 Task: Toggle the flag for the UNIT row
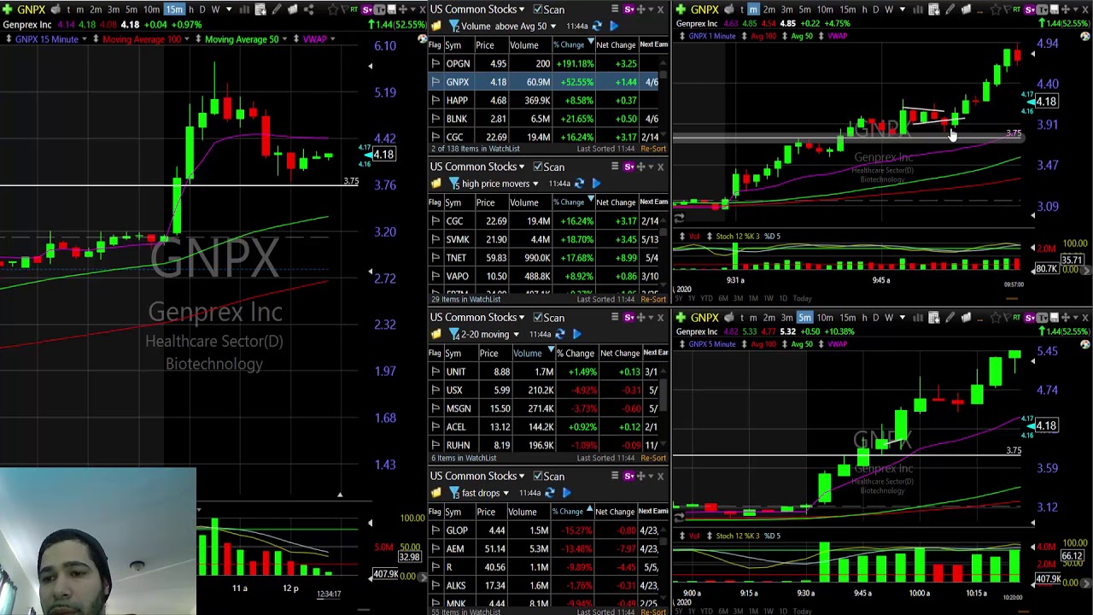click(435, 372)
